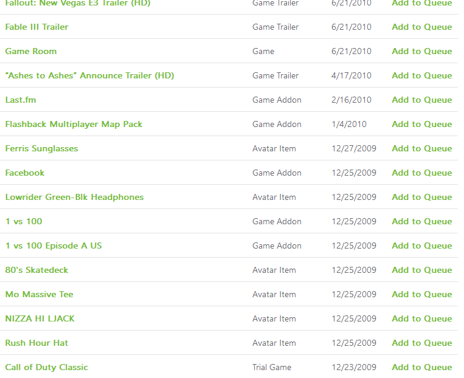Select the 4/17/2010 date cell
This screenshot has height=378, width=464.
351,75
